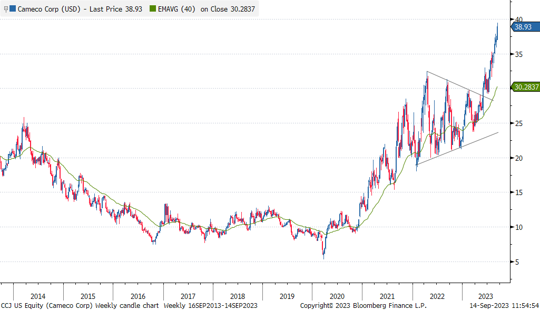
Task: Click the green 30.2837 EMA value tag
Action: click(526, 87)
